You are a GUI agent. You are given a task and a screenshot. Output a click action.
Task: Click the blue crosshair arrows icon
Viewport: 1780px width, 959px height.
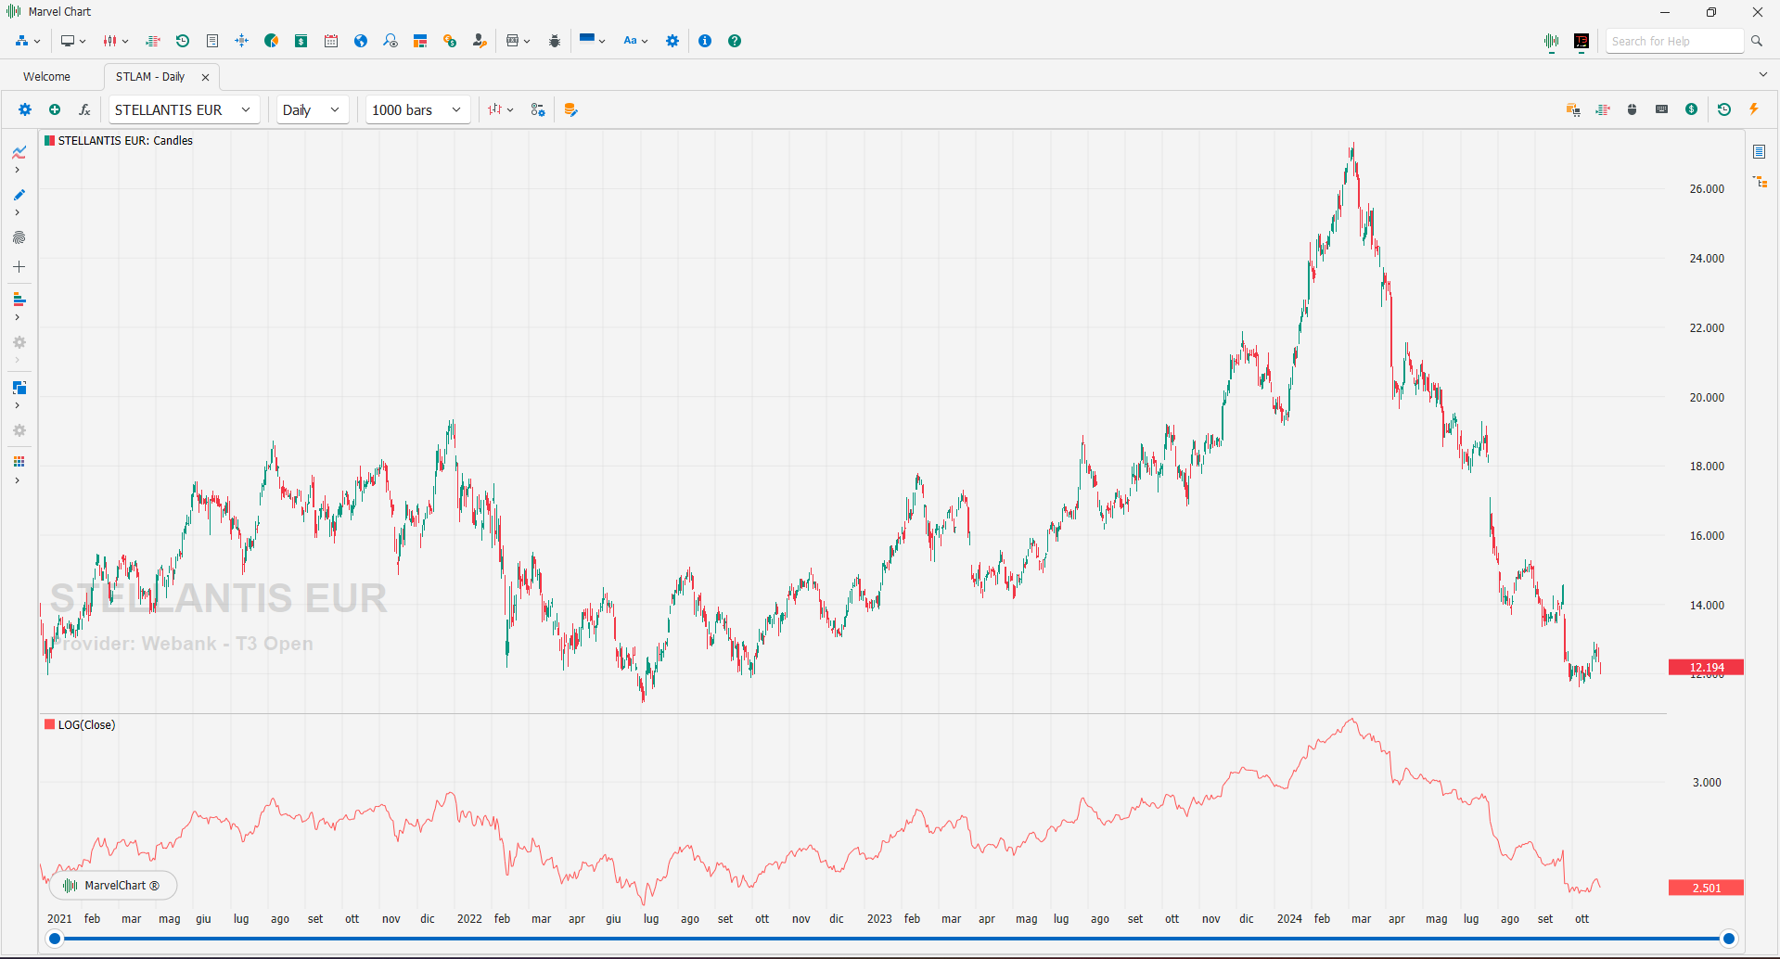[x=242, y=41]
